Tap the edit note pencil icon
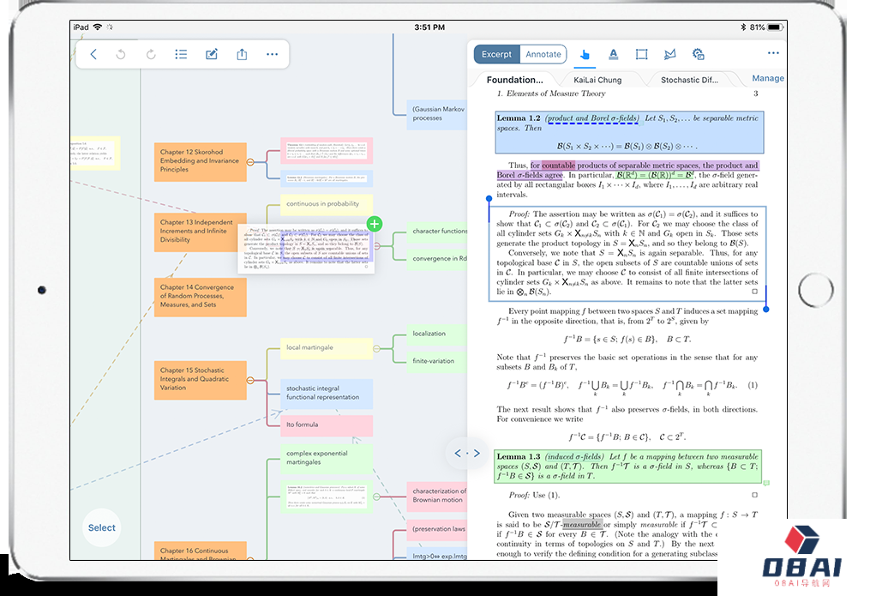The height and width of the screenshot is (596, 894). point(212,54)
